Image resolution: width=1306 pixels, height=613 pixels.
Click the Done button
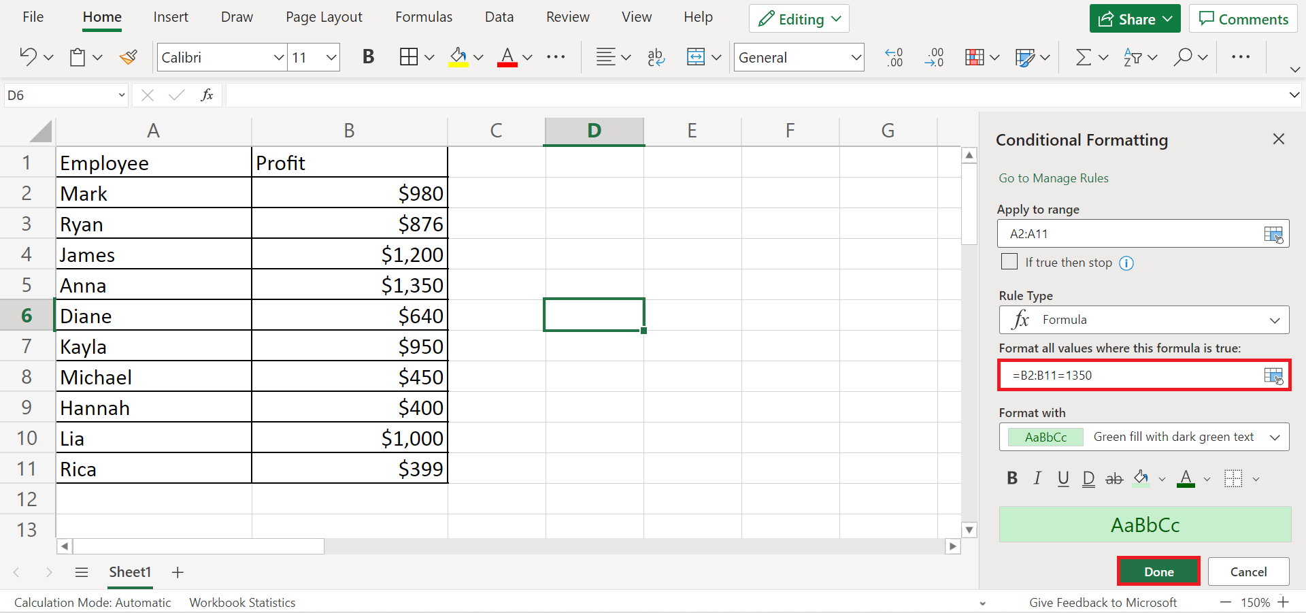pyautogui.click(x=1158, y=571)
